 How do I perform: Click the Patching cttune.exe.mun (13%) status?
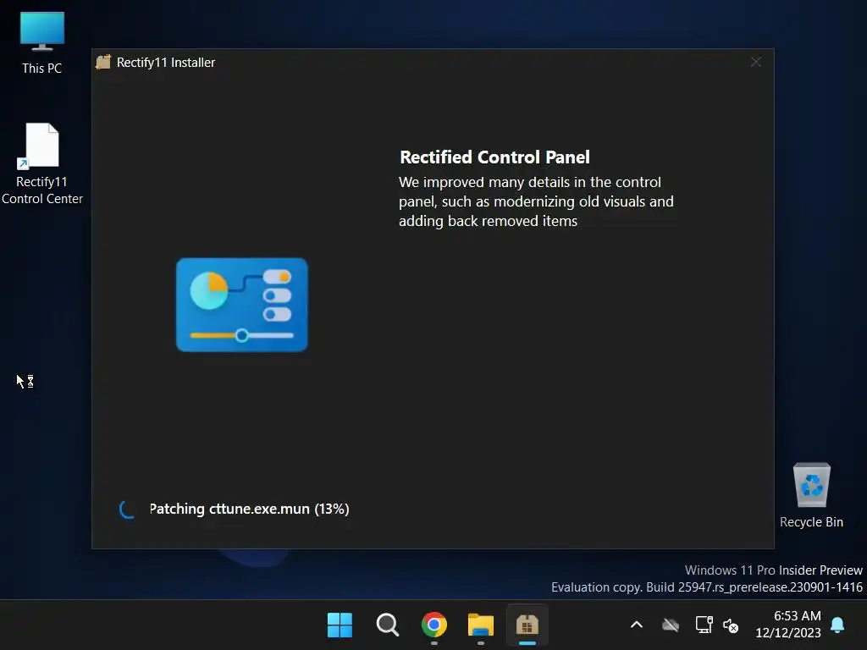click(250, 509)
